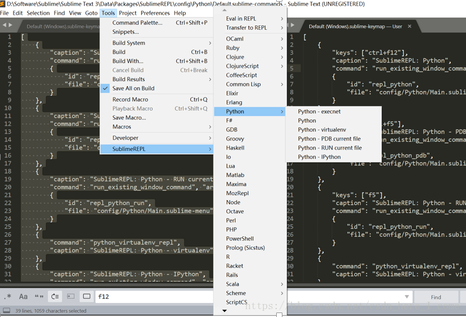Choose Python - PDB current file

pos(333,139)
